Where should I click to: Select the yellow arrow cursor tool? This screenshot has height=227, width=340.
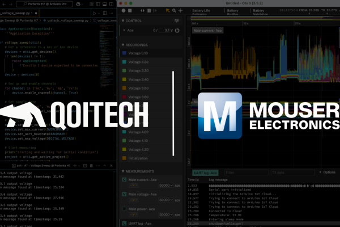click(168, 10)
